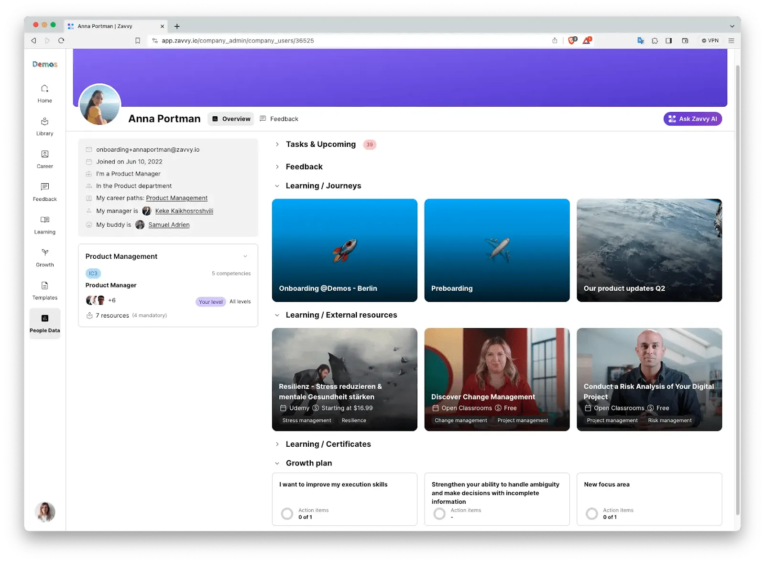Viewport: 765px width, 563px height.
Task: Open the extensions puzzle icon
Action: [655, 41]
